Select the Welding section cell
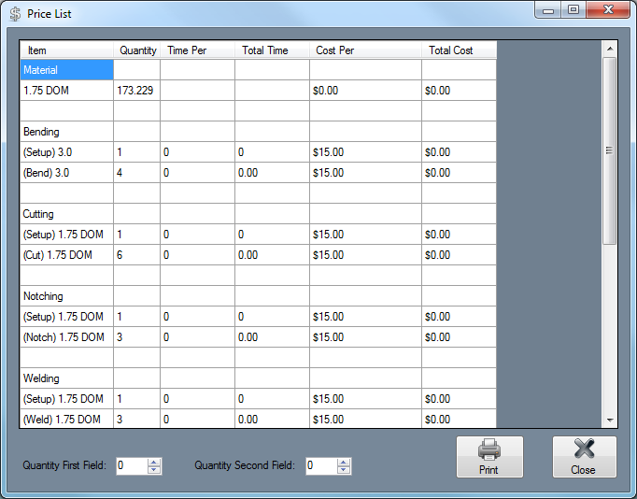 (66, 378)
